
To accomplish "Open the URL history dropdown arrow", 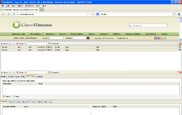I will point(90,14).
